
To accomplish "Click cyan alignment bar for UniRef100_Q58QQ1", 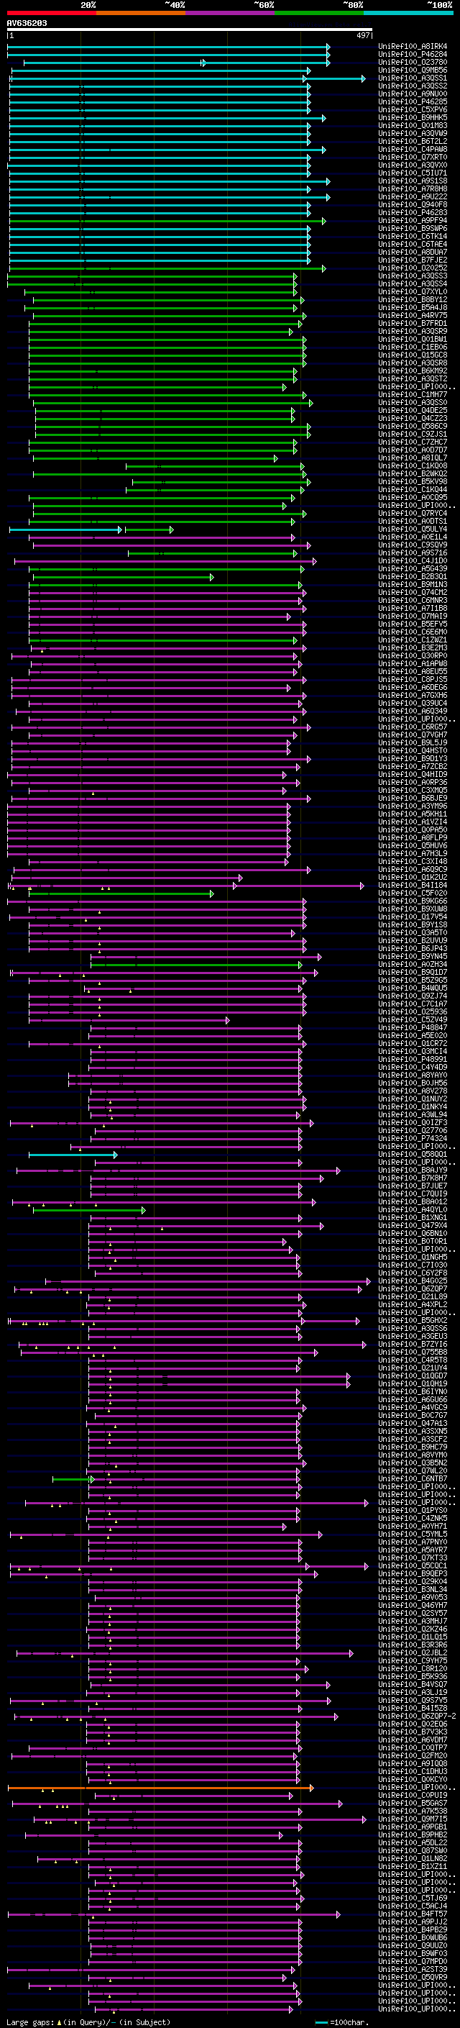I will pos(73,1154).
